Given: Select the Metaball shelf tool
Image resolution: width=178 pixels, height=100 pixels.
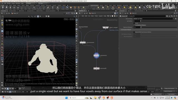Looking at the screenshot, I should click(67, 8).
